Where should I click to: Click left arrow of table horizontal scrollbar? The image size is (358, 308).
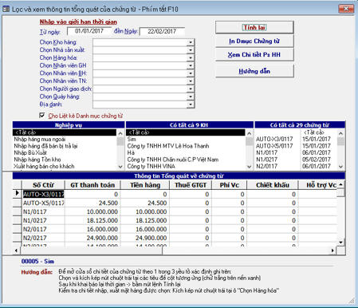(x=16, y=251)
